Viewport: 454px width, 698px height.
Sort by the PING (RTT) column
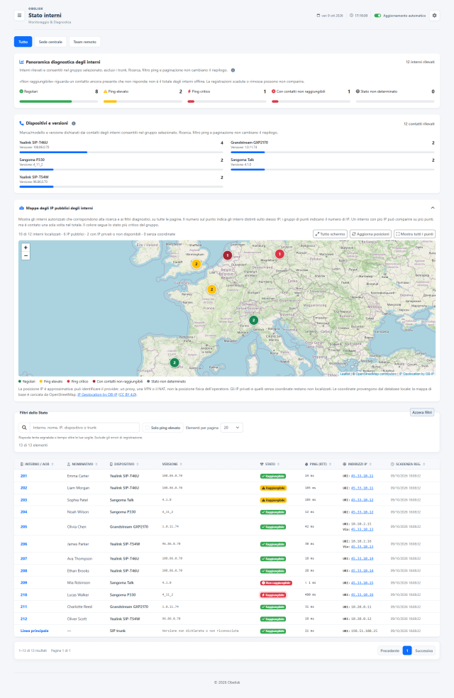[x=319, y=464]
